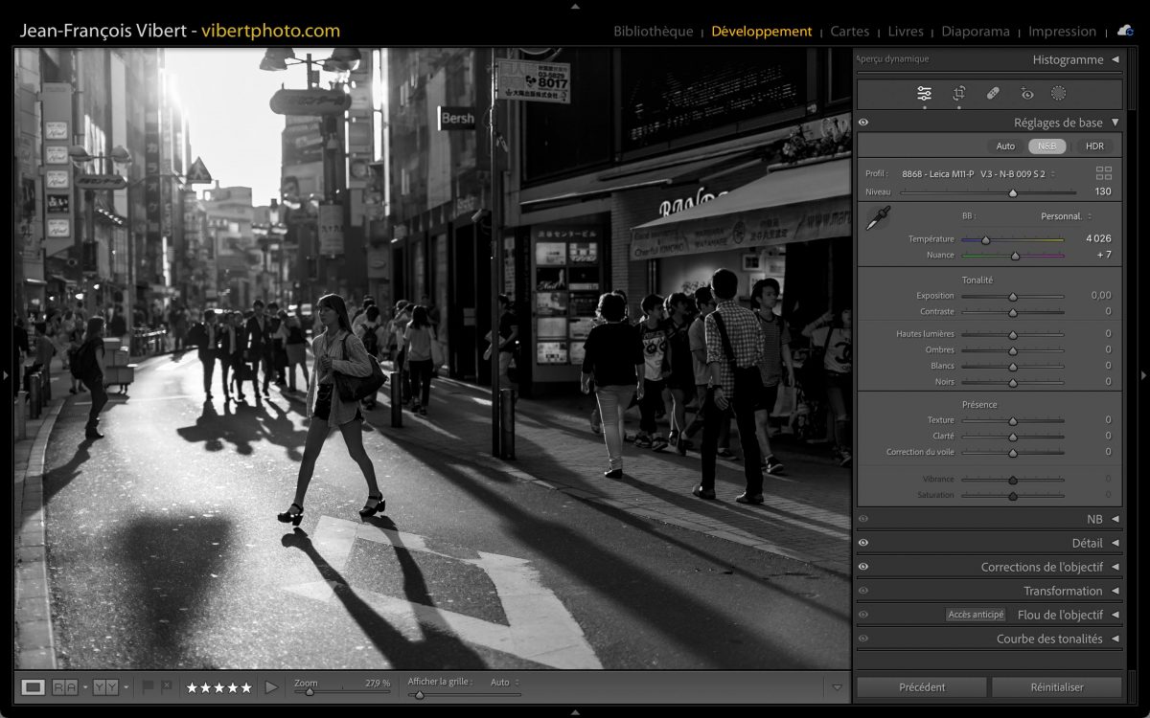Switch to the Bibliothèque module
Screen dimensions: 1150x718
(x=653, y=32)
